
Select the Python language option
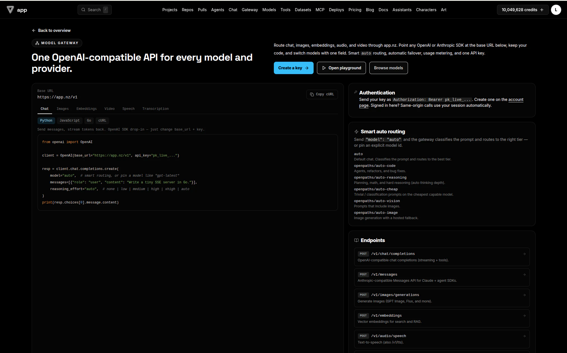point(46,120)
